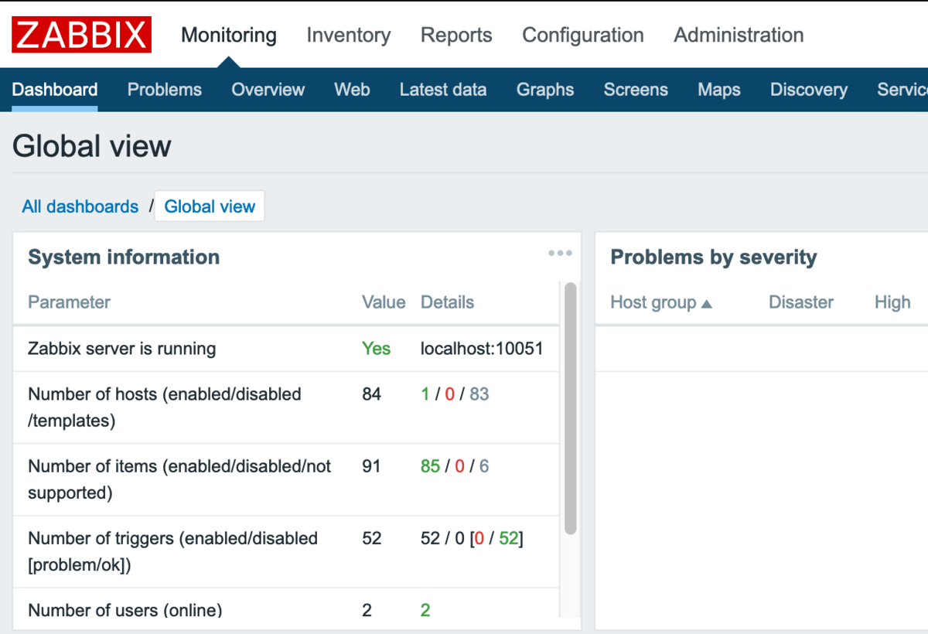Follow the All dashboards breadcrumb link
Image resolution: width=928 pixels, height=634 pixels.
click(x=80, y=206)
